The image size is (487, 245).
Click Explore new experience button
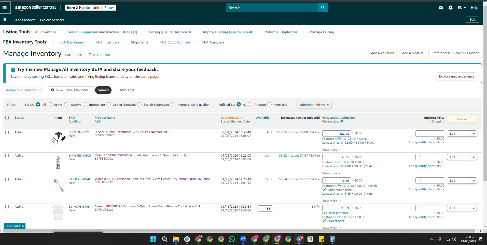click(456, 76)
